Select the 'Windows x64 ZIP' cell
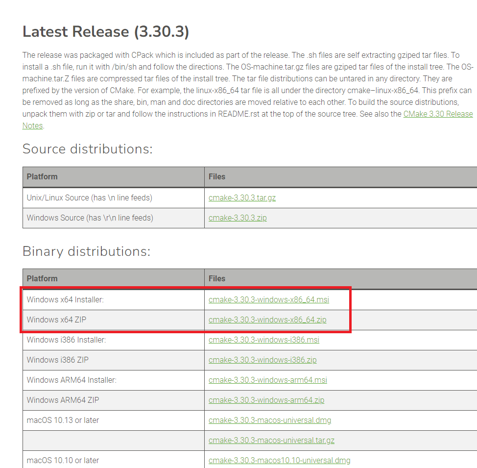This screenshot has width=477, height=468. pos(114,320)
